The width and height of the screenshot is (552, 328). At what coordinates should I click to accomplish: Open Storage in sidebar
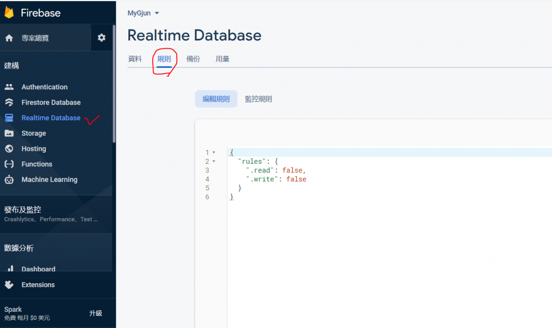click(33, 133)
